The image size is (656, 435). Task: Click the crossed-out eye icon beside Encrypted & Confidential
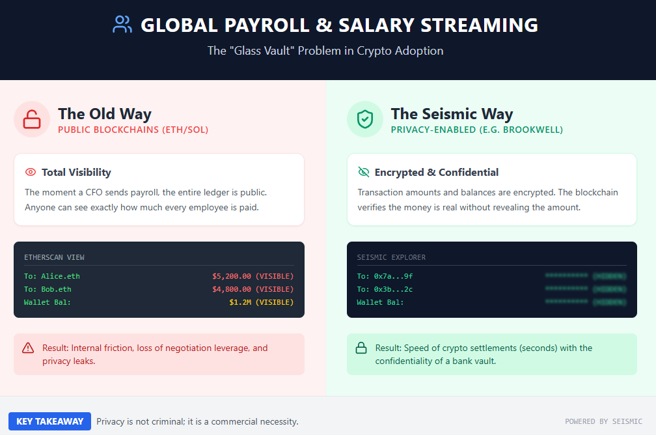(364, 172)
